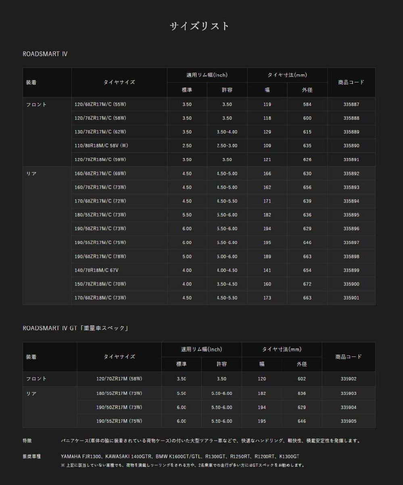Click tire size 120/60ZR17M/C (55W)
403x485 pixels.
click(100, 104)
